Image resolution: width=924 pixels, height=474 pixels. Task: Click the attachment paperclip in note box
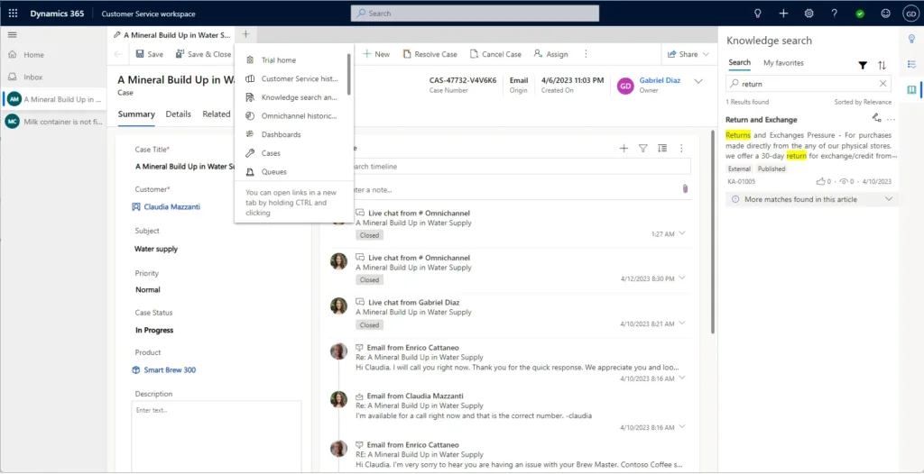pos(685,189)
